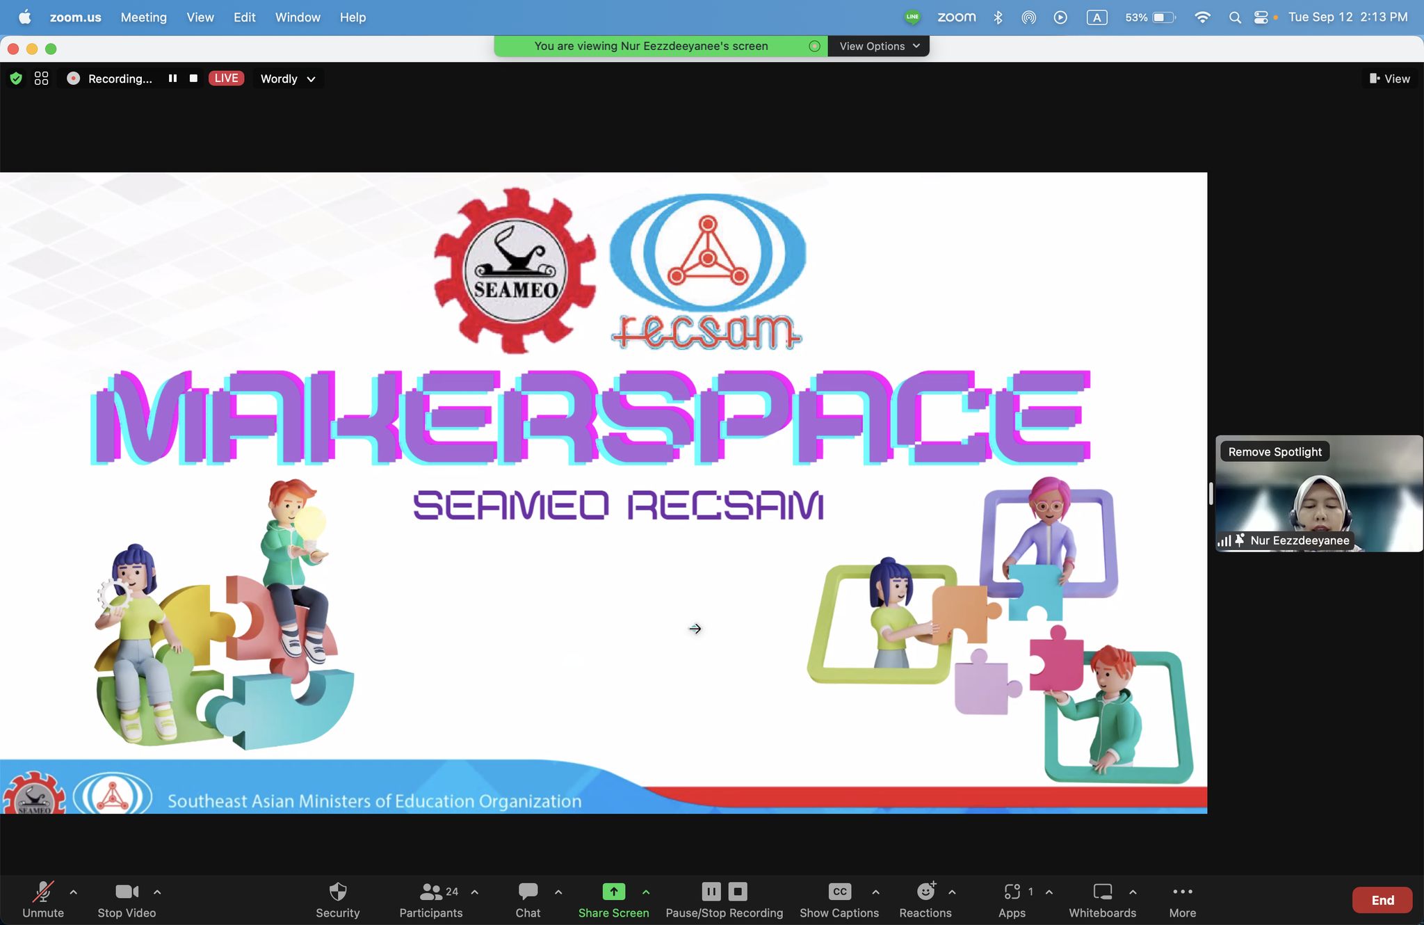The width and height of the screenshot is (1424, 925).
Task: Open View Options dropdown
Action: tap(879, 46)
